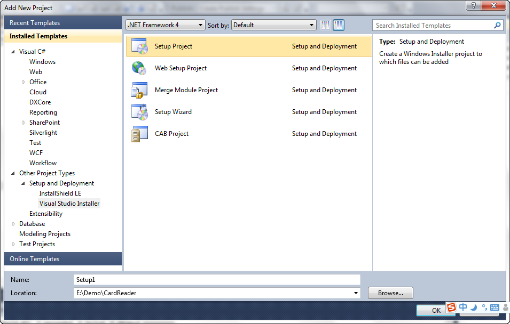This screenshot has height=324, width=510.
Task: Open the Sort by Default dropdown
Action: 274,25
